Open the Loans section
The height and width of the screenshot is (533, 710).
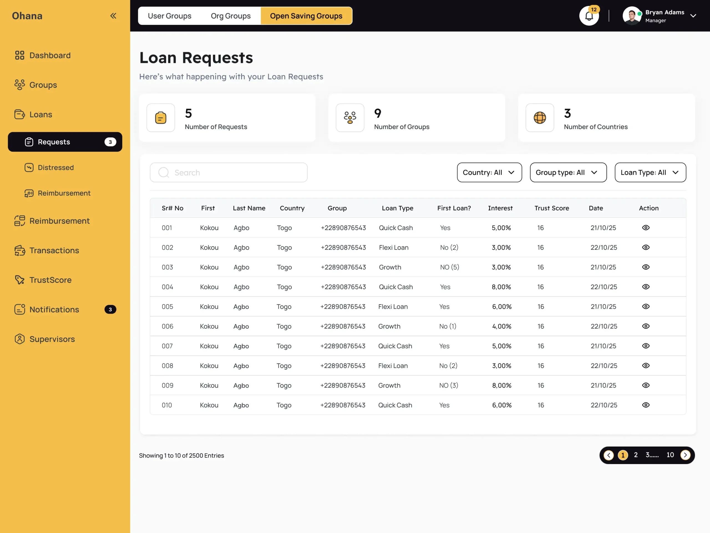tap(40, 114)
